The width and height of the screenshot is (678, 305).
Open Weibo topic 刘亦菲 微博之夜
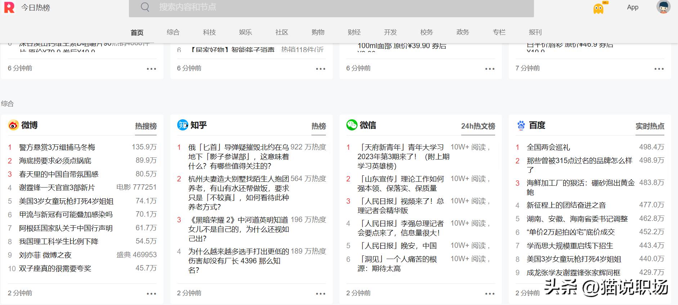[45, 255]
